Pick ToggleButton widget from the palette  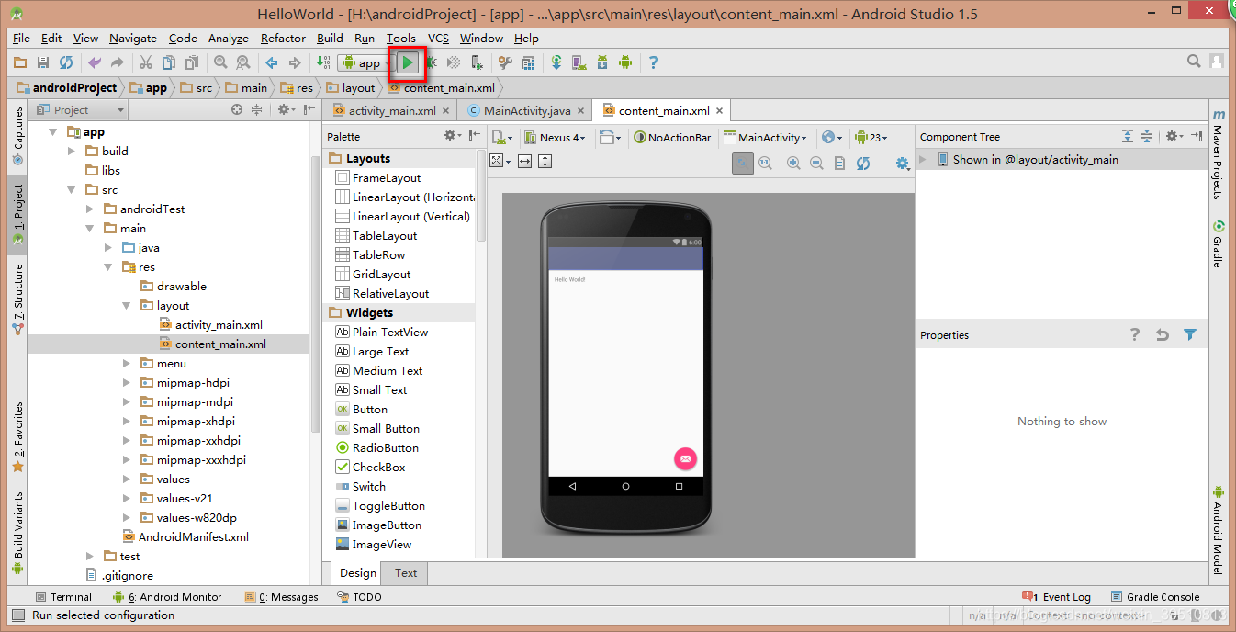pos(379,506)
